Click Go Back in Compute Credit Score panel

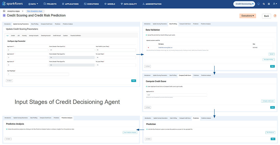[148, 107]
